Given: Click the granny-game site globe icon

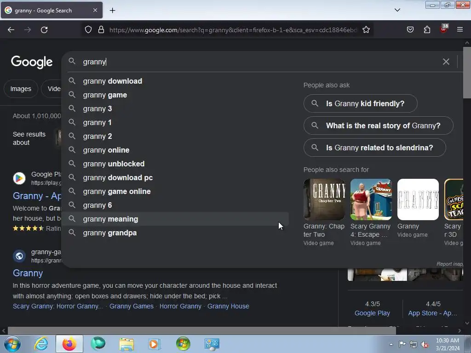Looking at the screenshot, I should pyautogui.click(x=19, y=256).
